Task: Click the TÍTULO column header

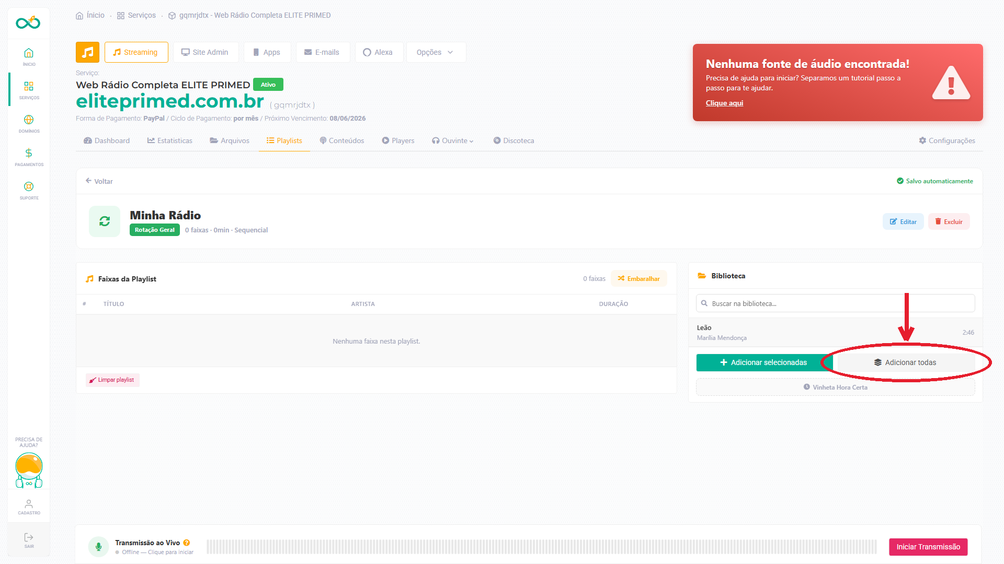Action: (113, 304)
